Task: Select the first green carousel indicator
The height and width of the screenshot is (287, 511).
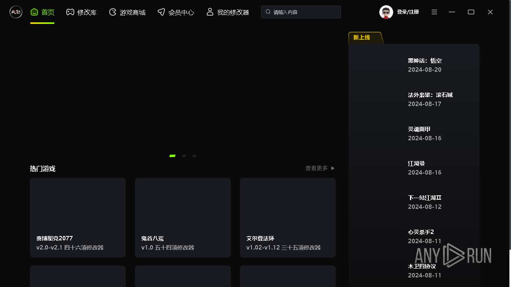Action: coord(172,156)
